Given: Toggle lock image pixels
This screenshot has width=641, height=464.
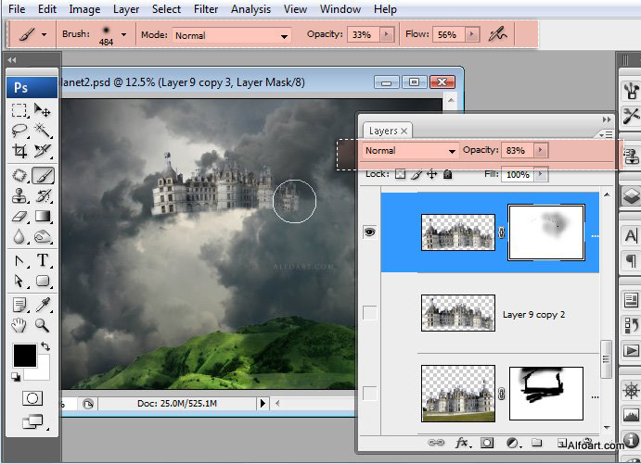Looking at the screenshot, I should 417,174.
